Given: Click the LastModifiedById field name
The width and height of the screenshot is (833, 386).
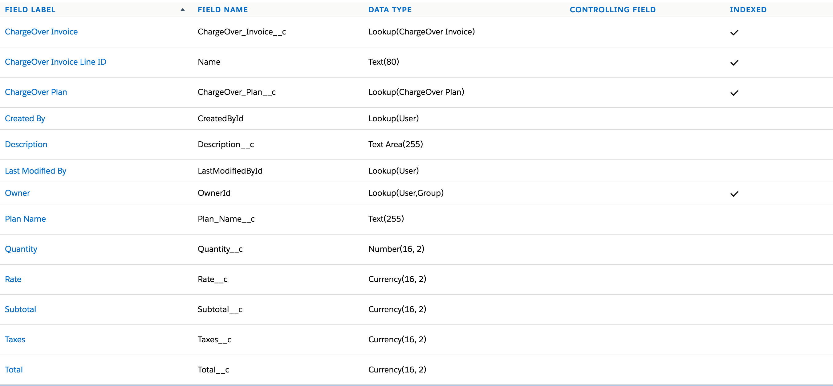Looking at the screenshot, I should (x=230, y=171).
